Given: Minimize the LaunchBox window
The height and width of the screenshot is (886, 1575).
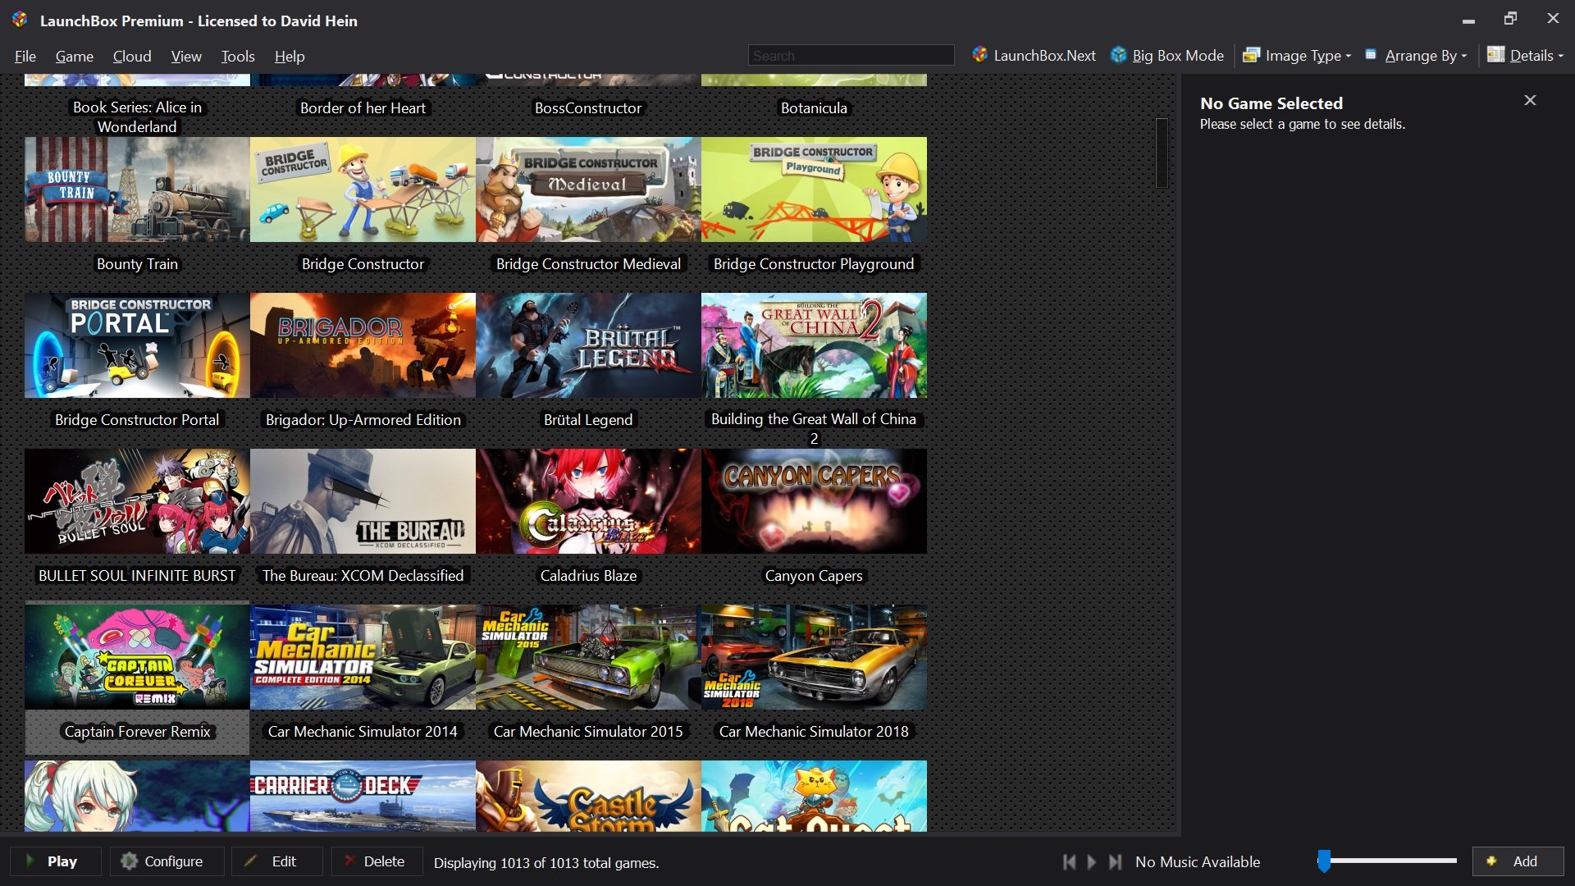Looking at the screenshot, I should click(1468, 20).
